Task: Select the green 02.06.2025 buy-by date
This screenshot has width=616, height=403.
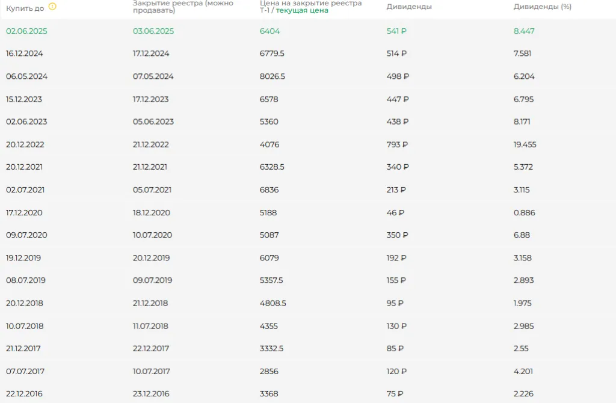Action: point(26,31)
